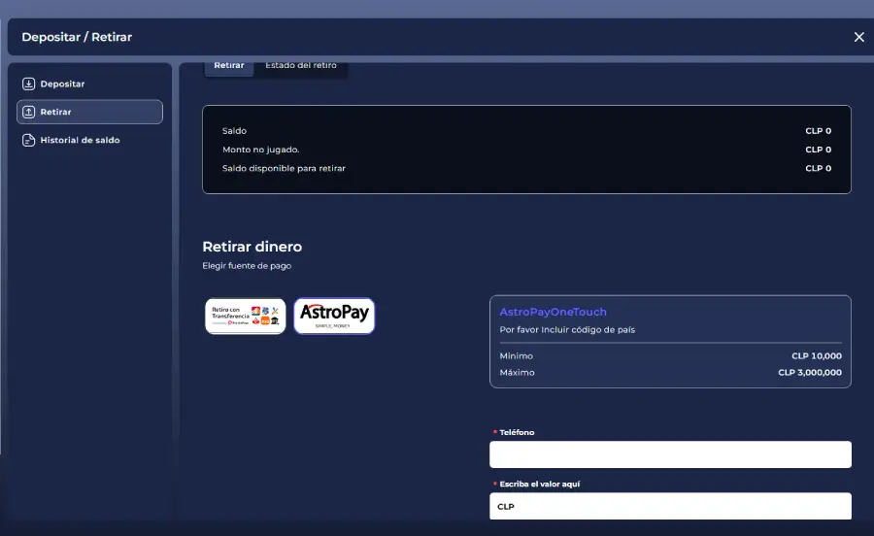Open the Depositar section
Image resolution: width=874 pixels, height=536 pixels.
click(x=89, y=84)
